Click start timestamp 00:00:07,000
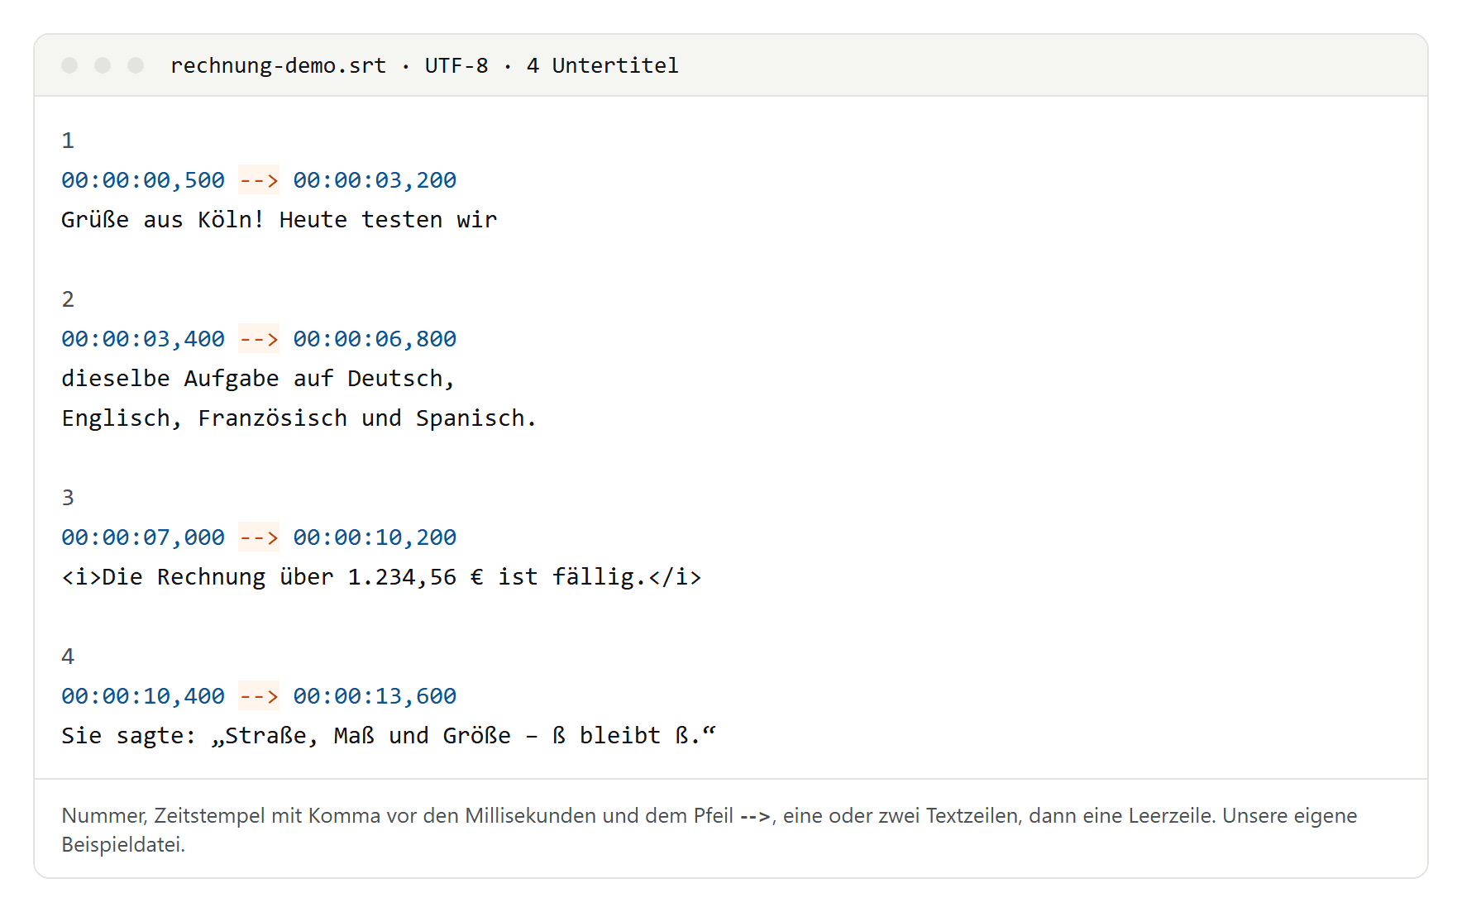Viewport: 1462px width, 912px height. (143, 537)
